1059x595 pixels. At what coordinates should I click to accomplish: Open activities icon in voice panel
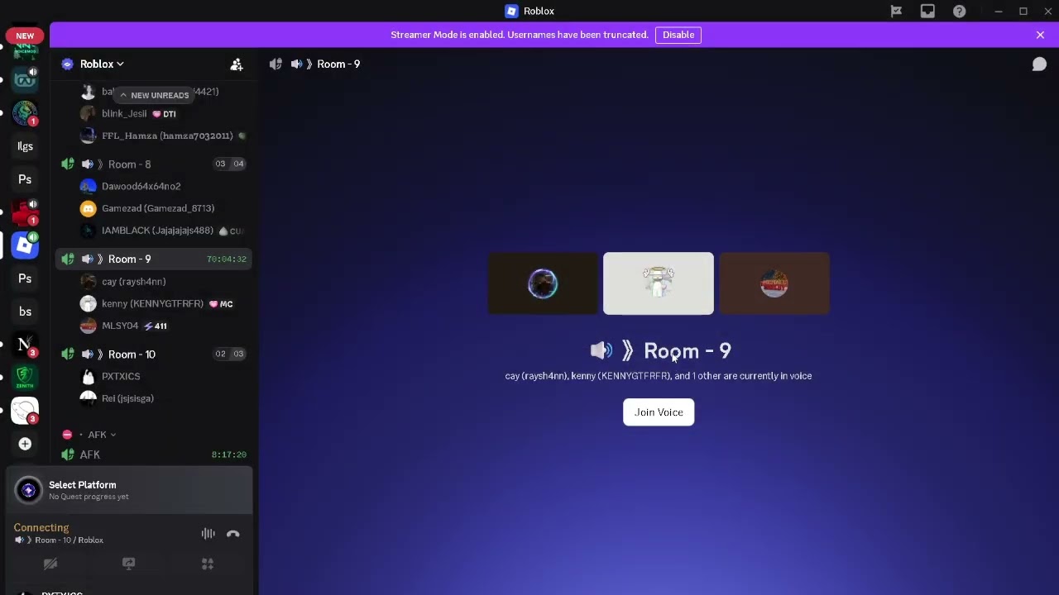(208, 564)
